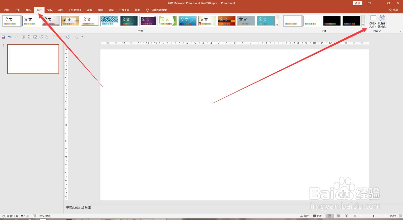The image size is (403, 220).
Task: Switch to the 幻灯片放映 (Slide Show) tab
Action: 75,10
